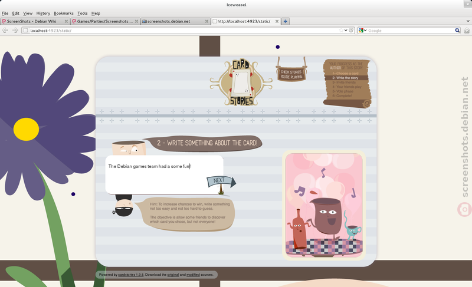
Task: Click '1- Choose a card' progress step
Action: click(x=345, y=73)
